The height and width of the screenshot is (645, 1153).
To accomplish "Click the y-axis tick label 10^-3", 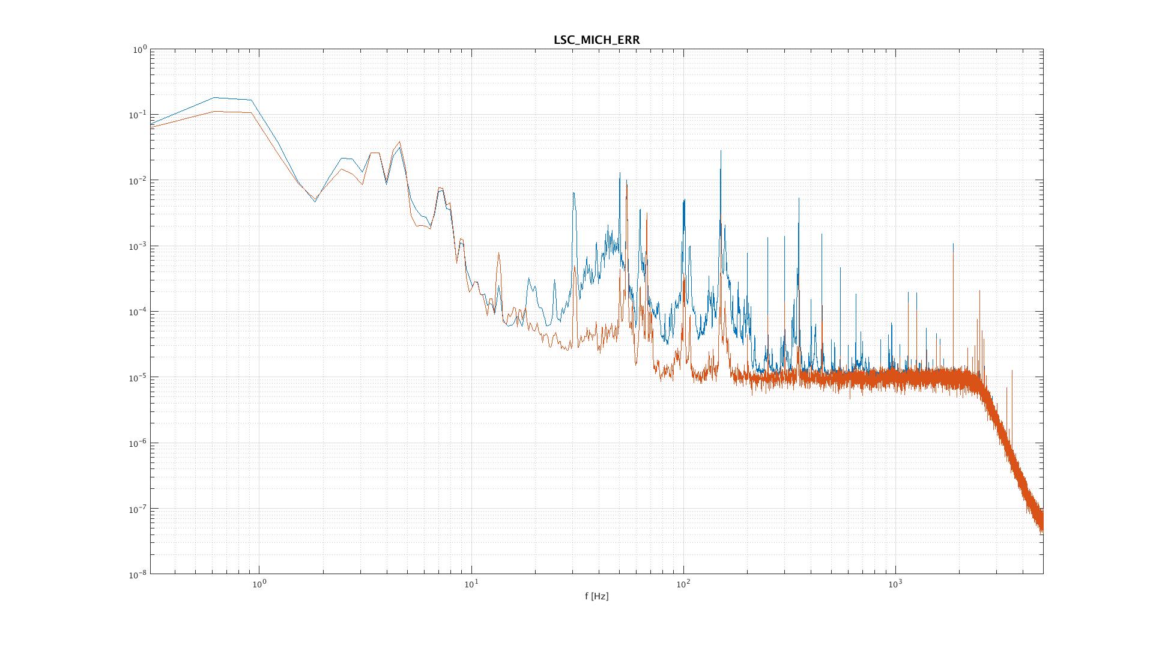I will click(139, 247).
